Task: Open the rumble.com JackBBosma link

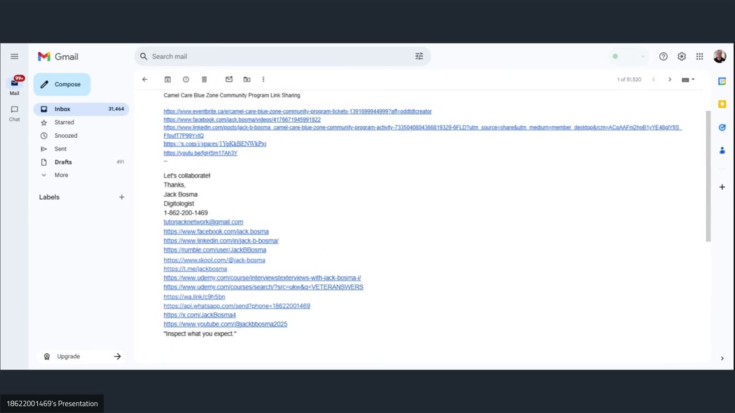Action: click(215, 250)
